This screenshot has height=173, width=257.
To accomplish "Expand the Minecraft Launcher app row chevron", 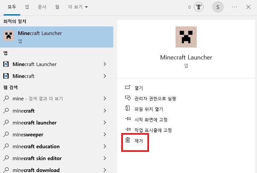I will coord(105,64).
